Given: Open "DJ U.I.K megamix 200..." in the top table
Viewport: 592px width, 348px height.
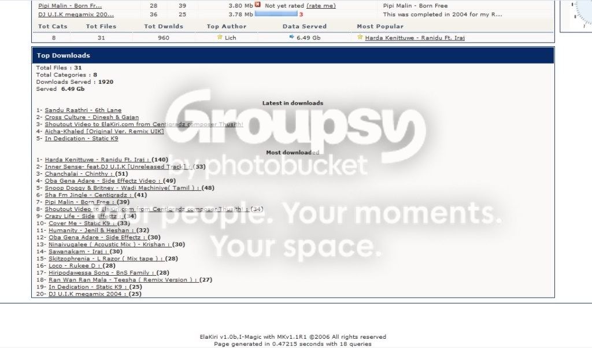Looking at the screenshot, I should click(76, 14).
